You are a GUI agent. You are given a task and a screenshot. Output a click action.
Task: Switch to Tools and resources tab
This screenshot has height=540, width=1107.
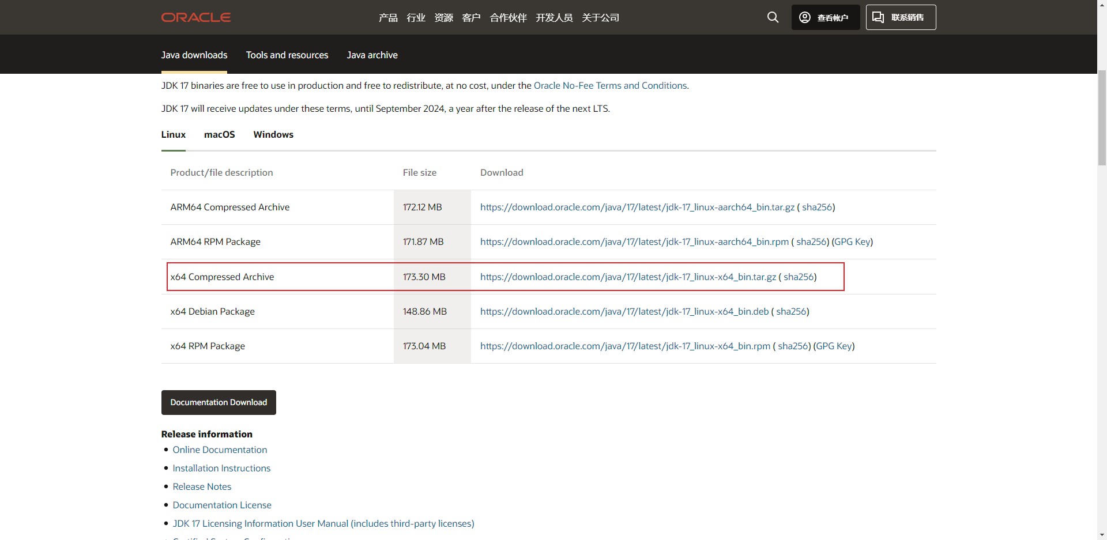tap(287, 55)
